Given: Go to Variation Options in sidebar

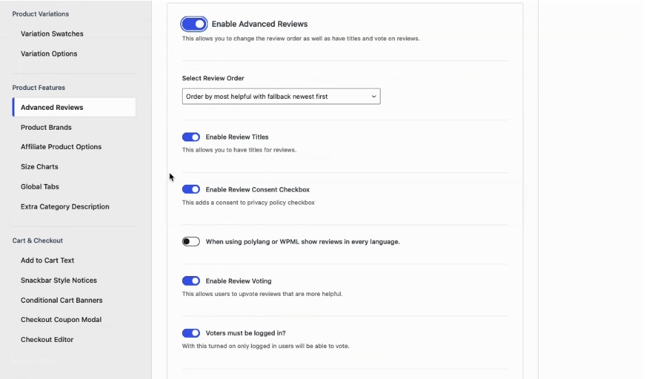Looking at the screenshot, I should pyautogui.click(x=49, y=54).
